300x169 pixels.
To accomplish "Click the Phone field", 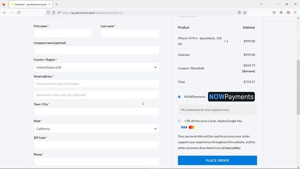I will pyautogui.click(x=97, y=161).
